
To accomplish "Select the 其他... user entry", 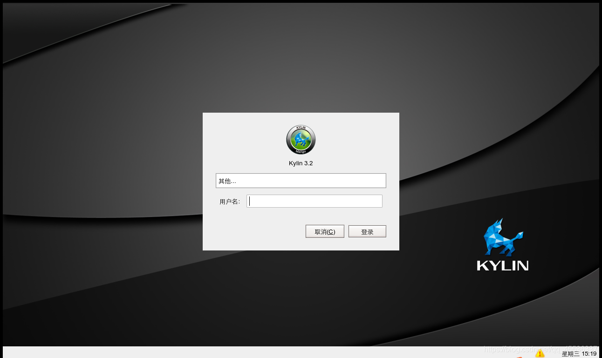I will point(301,181).
